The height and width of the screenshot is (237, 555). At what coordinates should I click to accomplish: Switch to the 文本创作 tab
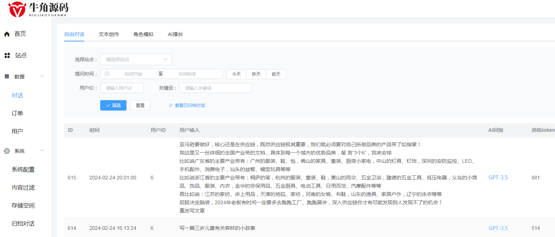(x=108, y=34)
